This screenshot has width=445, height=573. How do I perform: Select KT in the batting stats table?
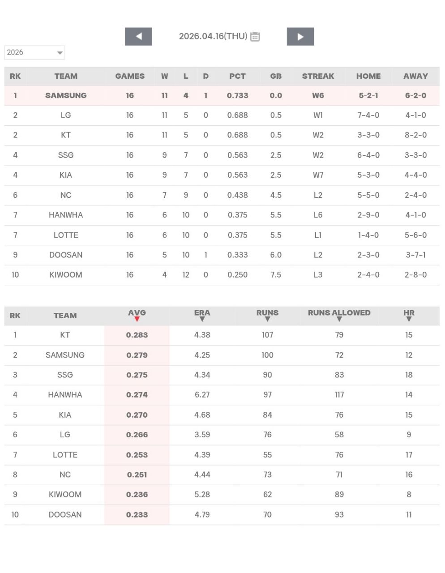65,335
